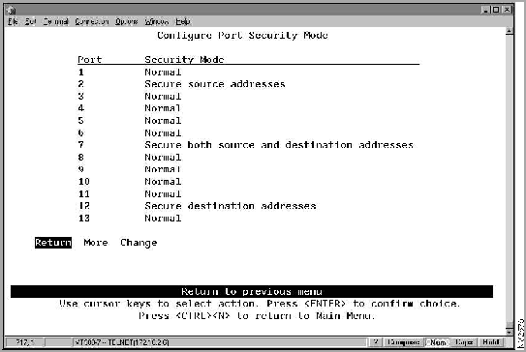Select the Return action
The width and height of the screenshot is (526, 352).
pyautogui.click(x=53, y=243)
